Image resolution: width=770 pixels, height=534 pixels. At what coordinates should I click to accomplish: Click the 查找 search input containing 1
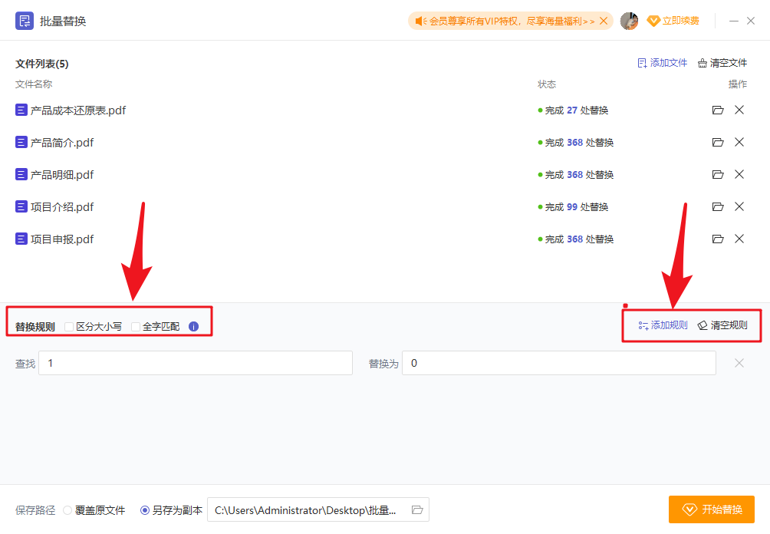point(196,362)
